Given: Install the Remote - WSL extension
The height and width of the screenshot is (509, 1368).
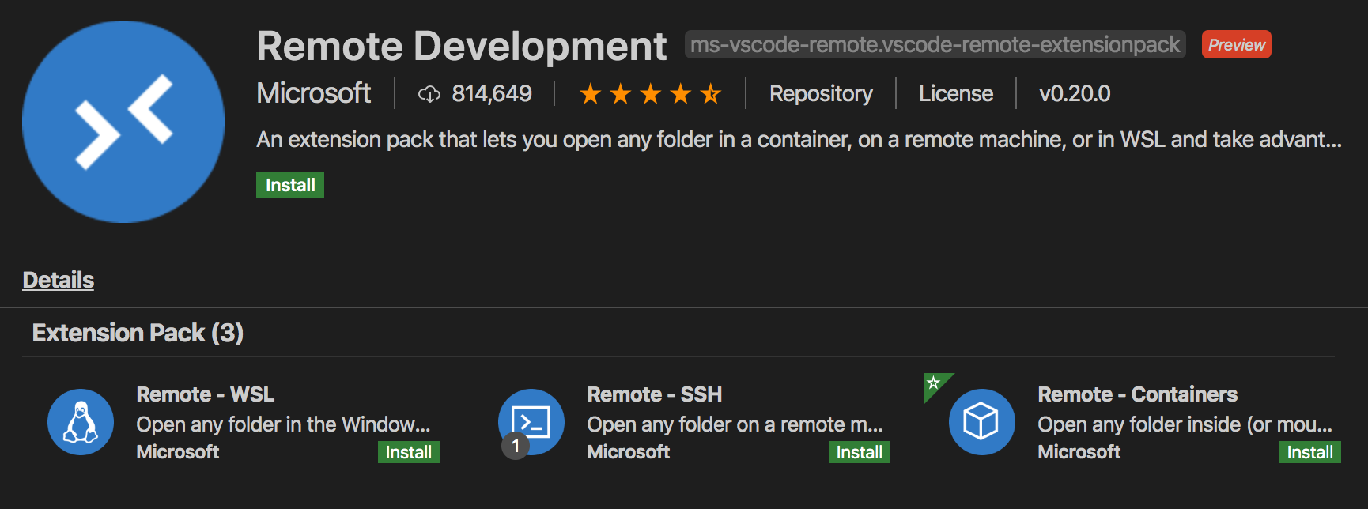Looking at the screenshot, I should tap(408, 452).
